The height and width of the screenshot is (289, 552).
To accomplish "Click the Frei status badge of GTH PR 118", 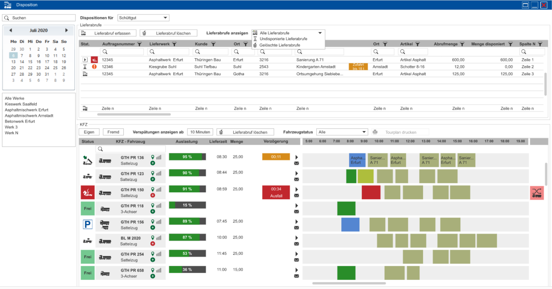I will tap(87, 208).
